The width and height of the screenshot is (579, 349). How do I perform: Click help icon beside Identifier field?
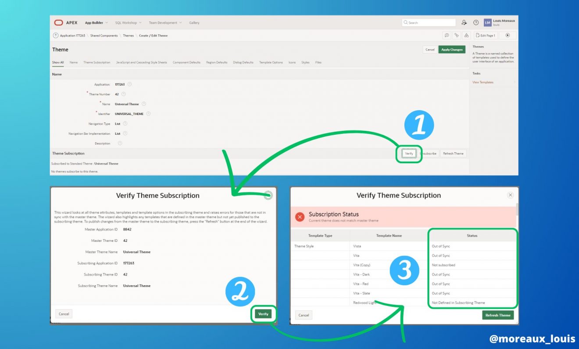click(x=148, y=114)
